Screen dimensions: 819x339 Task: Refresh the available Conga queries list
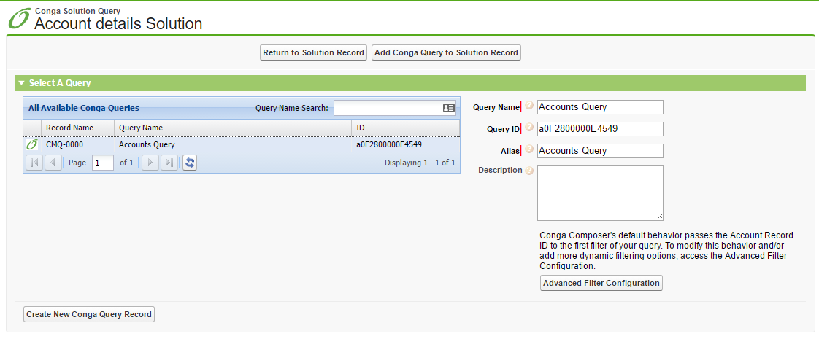[x=190, y=163]
